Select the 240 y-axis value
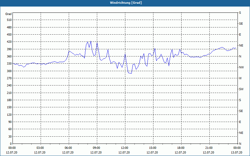Screen dimensions: 250x156 click(9, 85)
